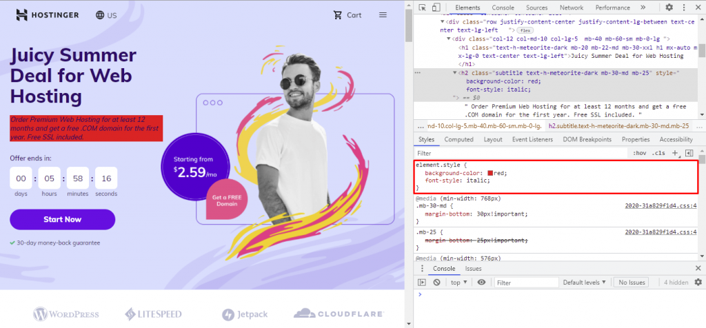Open the Hostinger hamburger menu
706x328 pixels.
[383, 15]
